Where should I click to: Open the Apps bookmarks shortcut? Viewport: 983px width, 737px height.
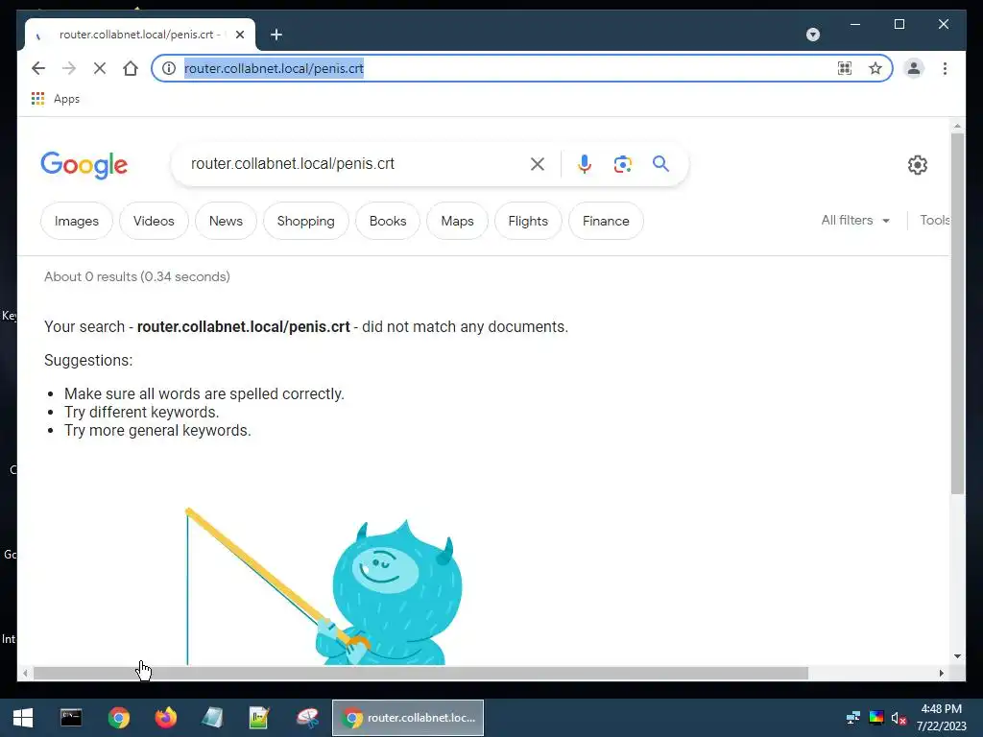(x=56, y=99)
